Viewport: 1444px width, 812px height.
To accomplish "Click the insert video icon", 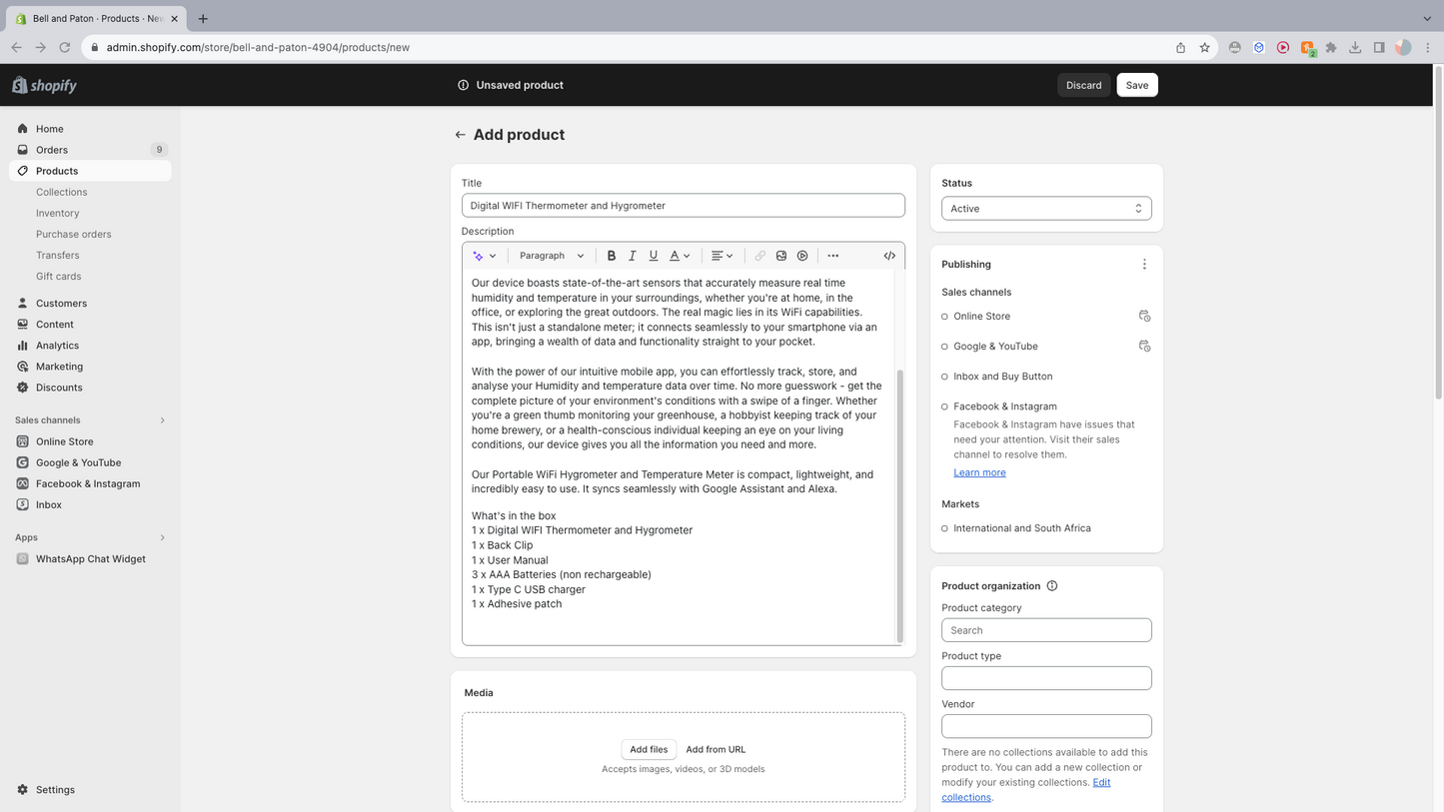I will point(802,256).
